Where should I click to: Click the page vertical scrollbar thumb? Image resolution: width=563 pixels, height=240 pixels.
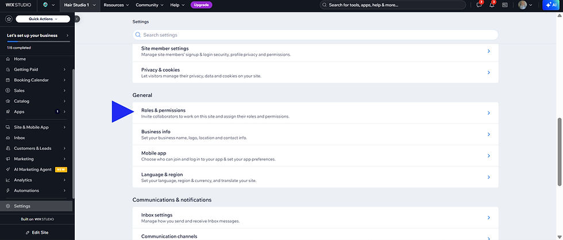(559, 152)
